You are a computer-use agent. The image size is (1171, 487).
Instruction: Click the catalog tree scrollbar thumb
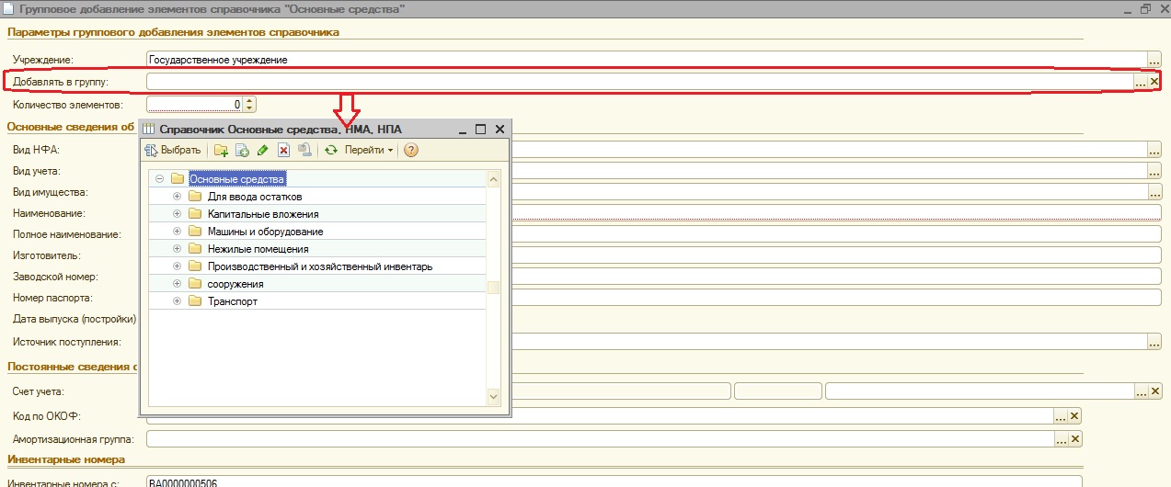tap(493, 288)
